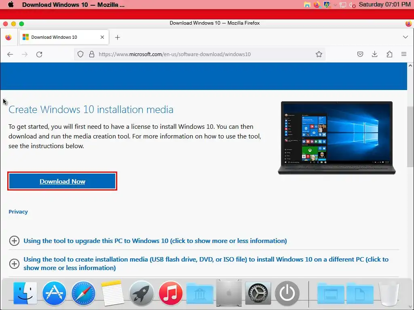Open the Privacy link
The height and width of the screenshot is (310, 414).
(x=18, y=212)
